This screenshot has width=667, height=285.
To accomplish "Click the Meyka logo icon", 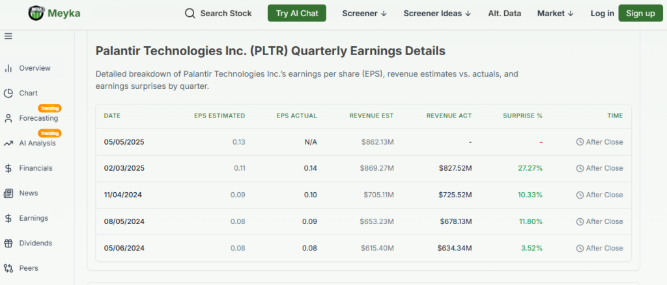I will (x=36, y=13).
